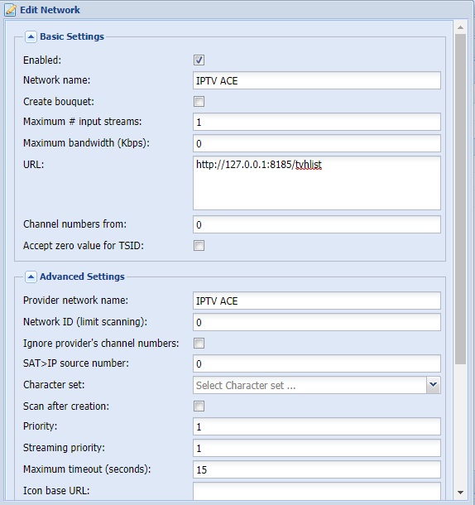Collapse the Basic Settings section
Screen dimensions: 475x505
[31, 36]
